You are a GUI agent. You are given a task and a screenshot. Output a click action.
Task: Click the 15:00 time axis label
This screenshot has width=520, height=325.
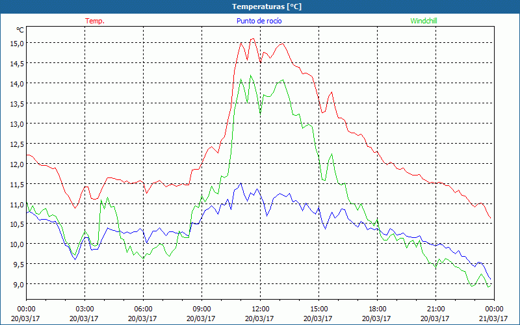point(318,309)
